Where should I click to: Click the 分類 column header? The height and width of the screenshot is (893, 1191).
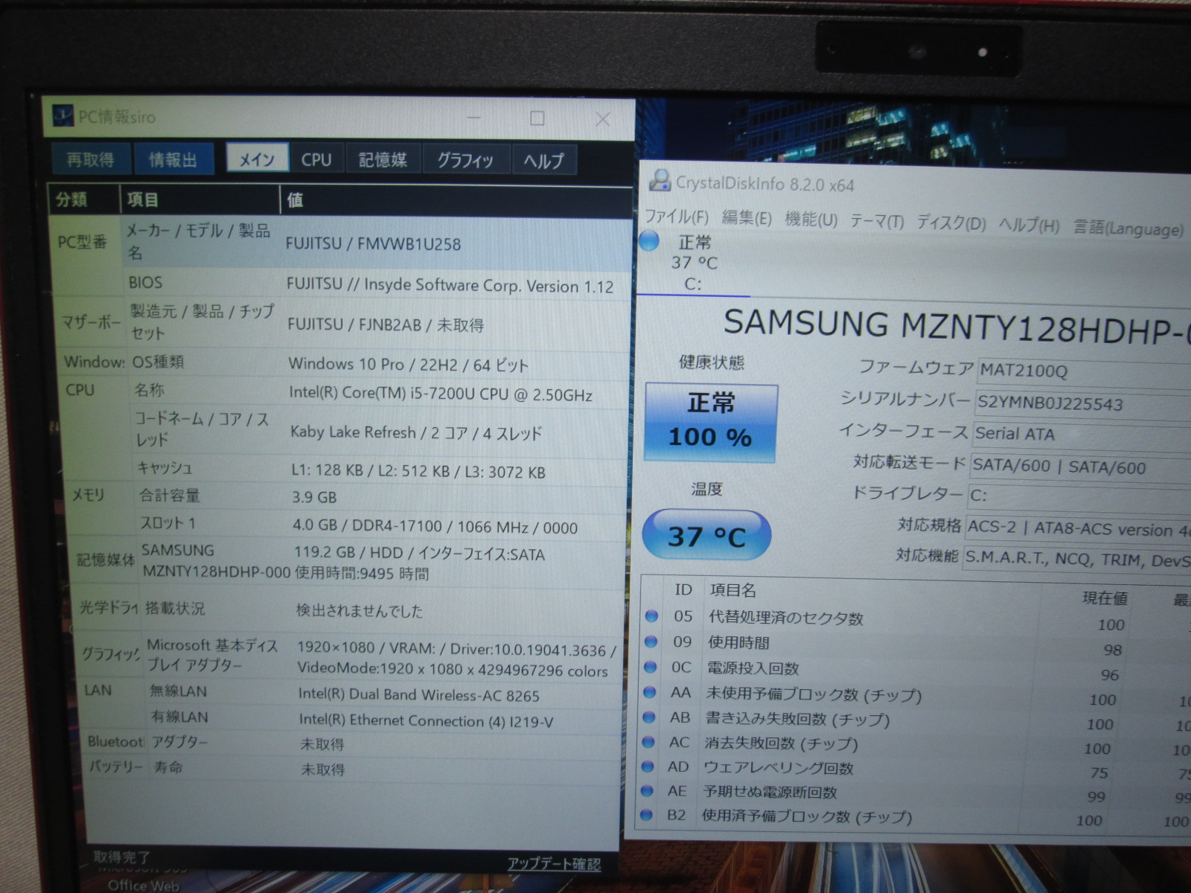(x=83, y=199)
